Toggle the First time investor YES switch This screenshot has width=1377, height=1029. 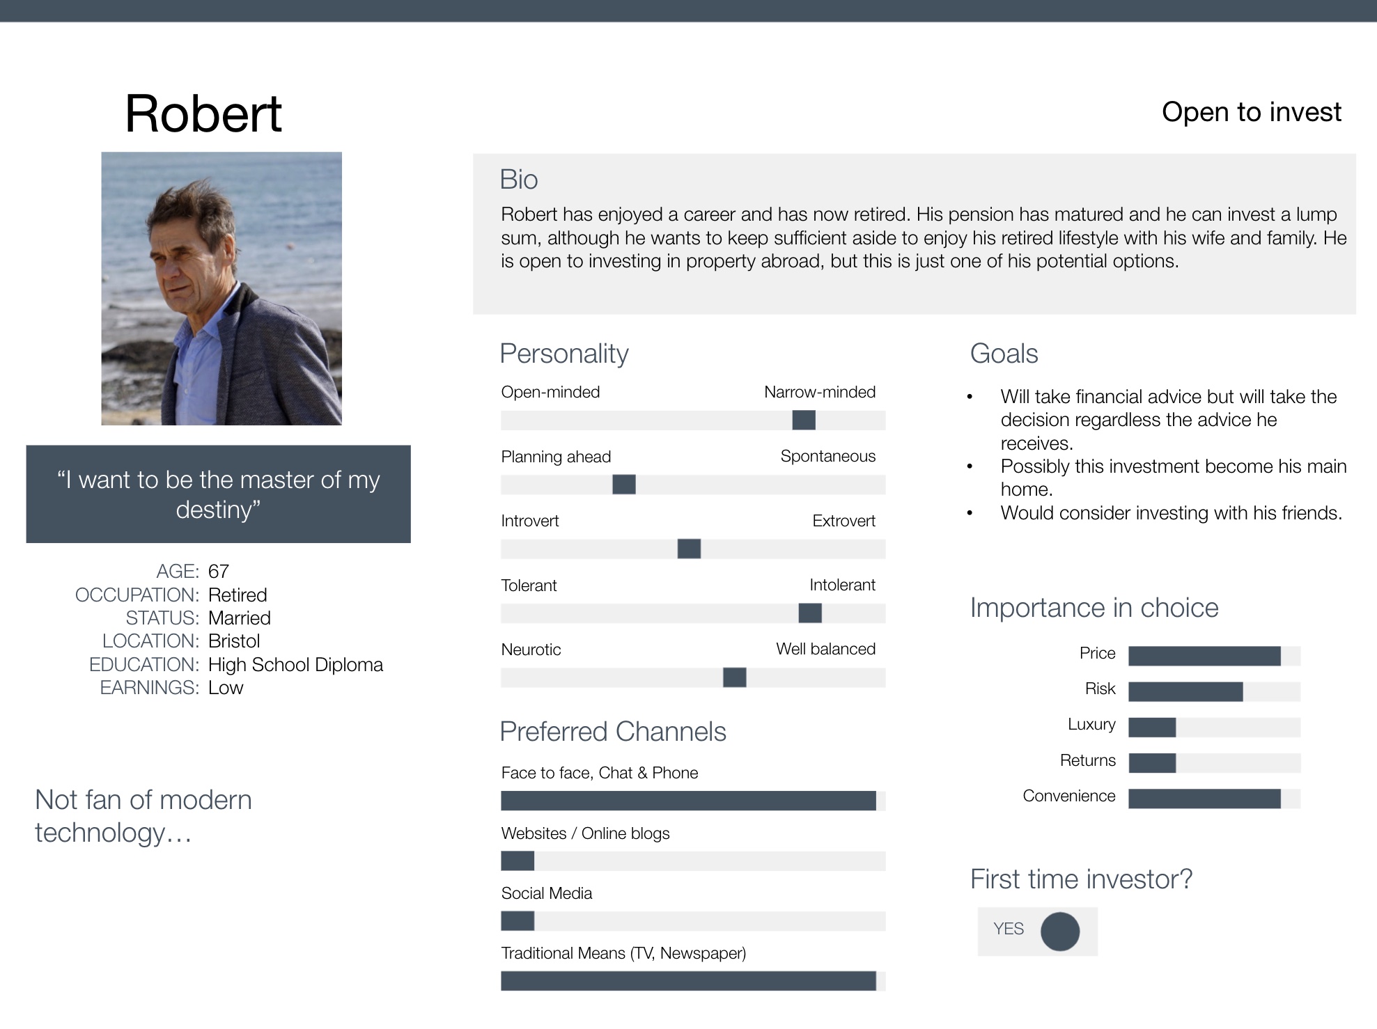[1038, 932]
